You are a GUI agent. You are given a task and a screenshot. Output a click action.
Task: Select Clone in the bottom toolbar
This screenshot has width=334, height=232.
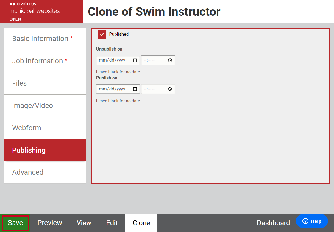141,223
